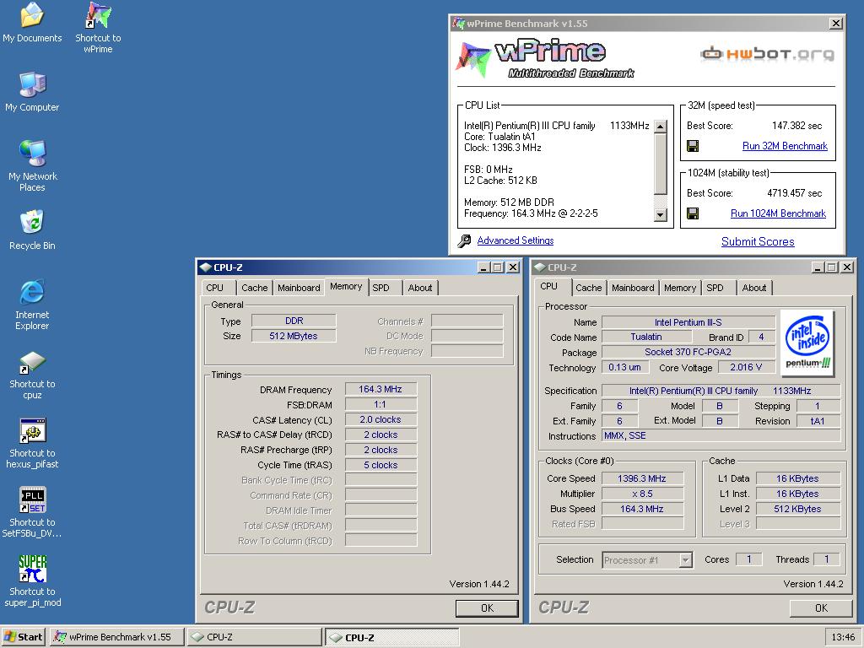Open Memory tab in the right CPU-Z window

[680, 288]
